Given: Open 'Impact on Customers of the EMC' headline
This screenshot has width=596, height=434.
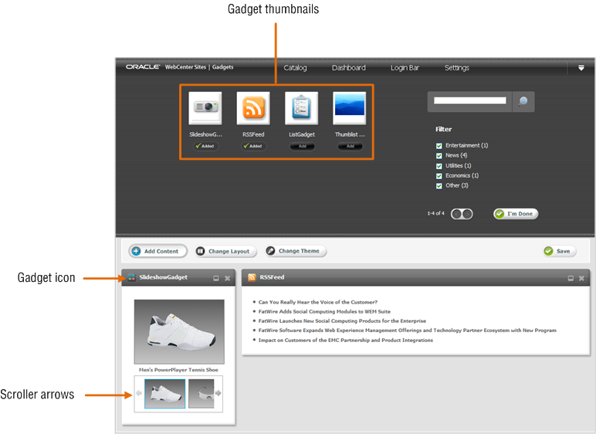Looking at the screenshot, I should coord(346,340).
